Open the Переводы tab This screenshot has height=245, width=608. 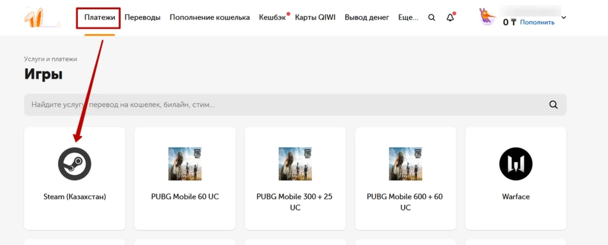pos(142,17)
